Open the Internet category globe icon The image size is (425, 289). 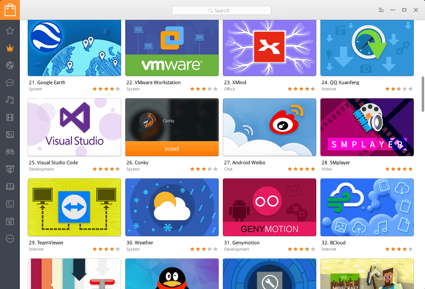10,65
